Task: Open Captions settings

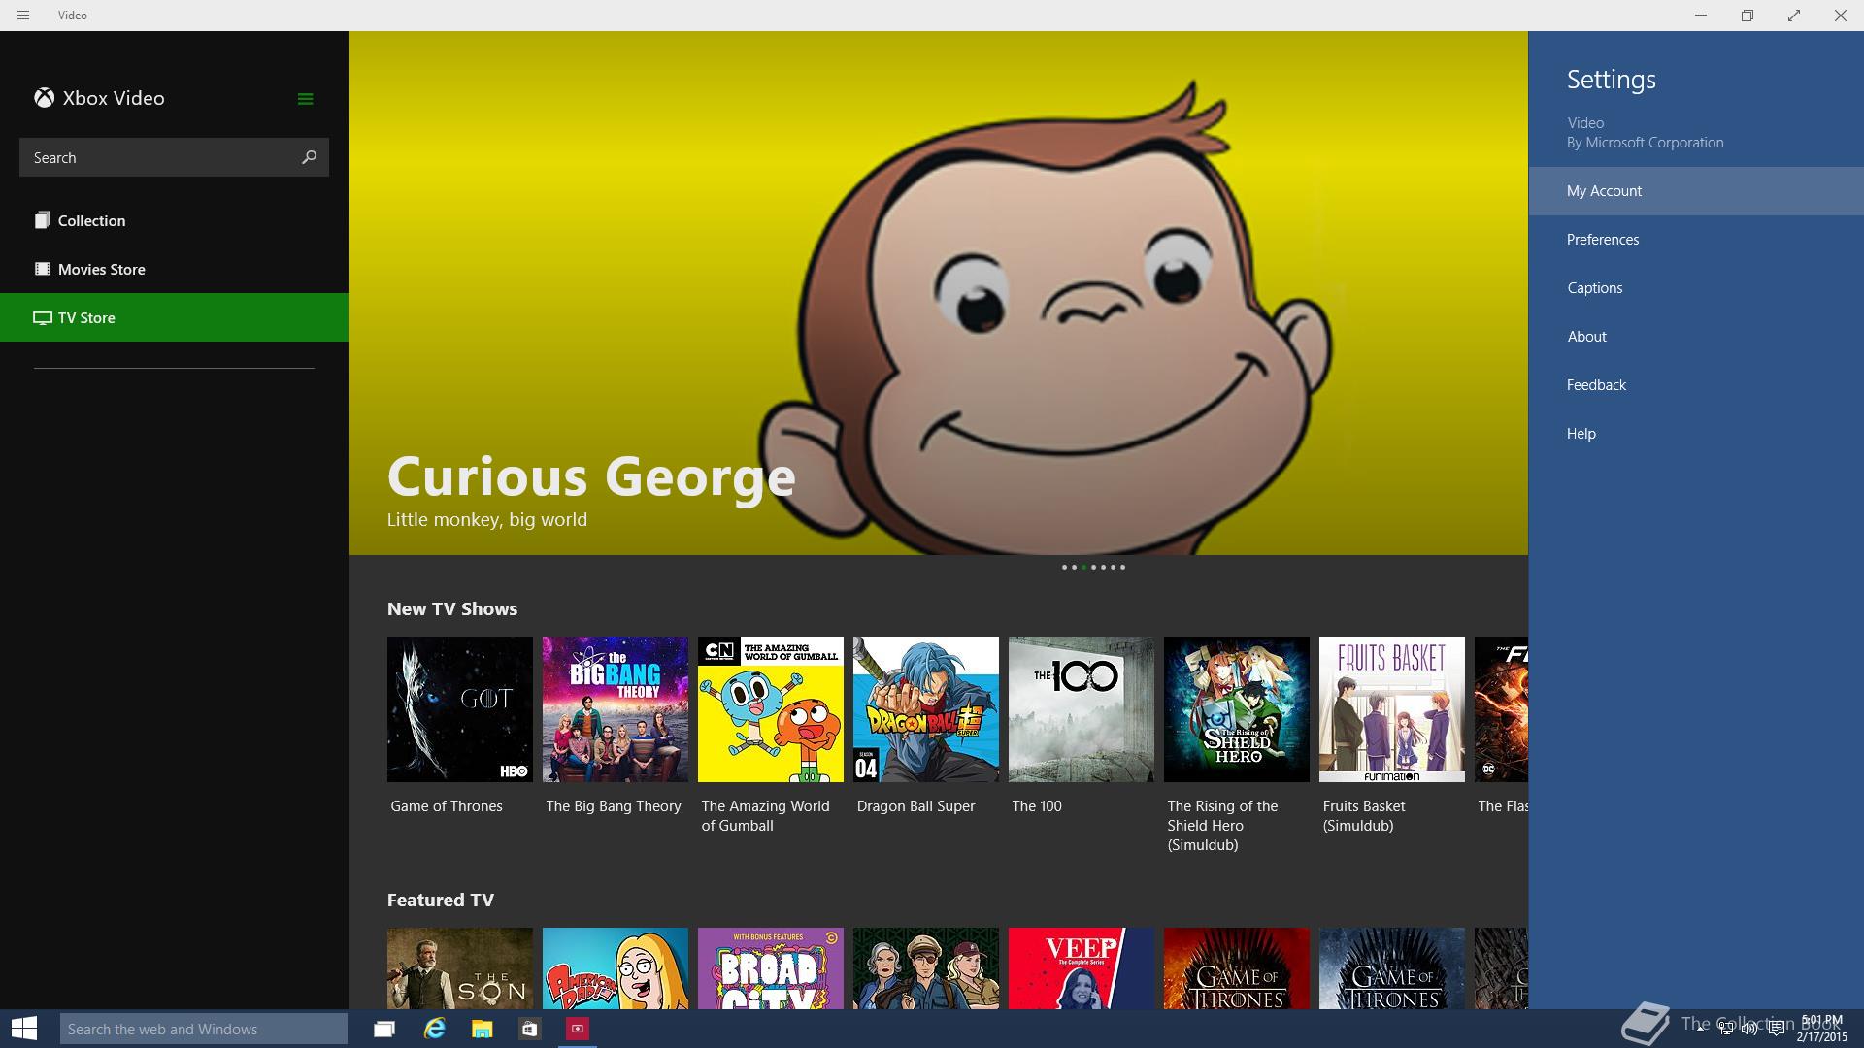Action: pos(1696,288)
